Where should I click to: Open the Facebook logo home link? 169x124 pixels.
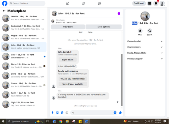(x=5, y=3)
